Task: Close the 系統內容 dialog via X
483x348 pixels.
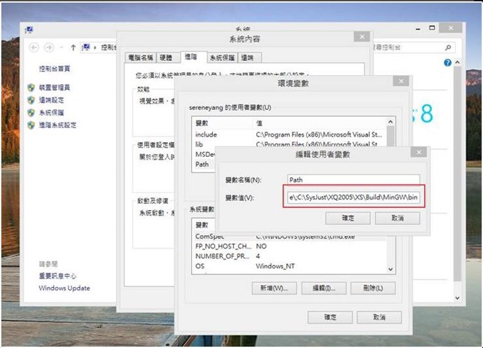Action: pos(362,37)
